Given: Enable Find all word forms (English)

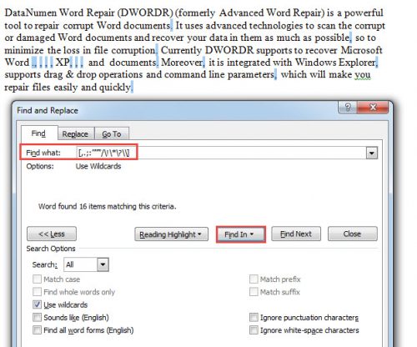Looking at the screenshot, I should [x=37, y=330].
